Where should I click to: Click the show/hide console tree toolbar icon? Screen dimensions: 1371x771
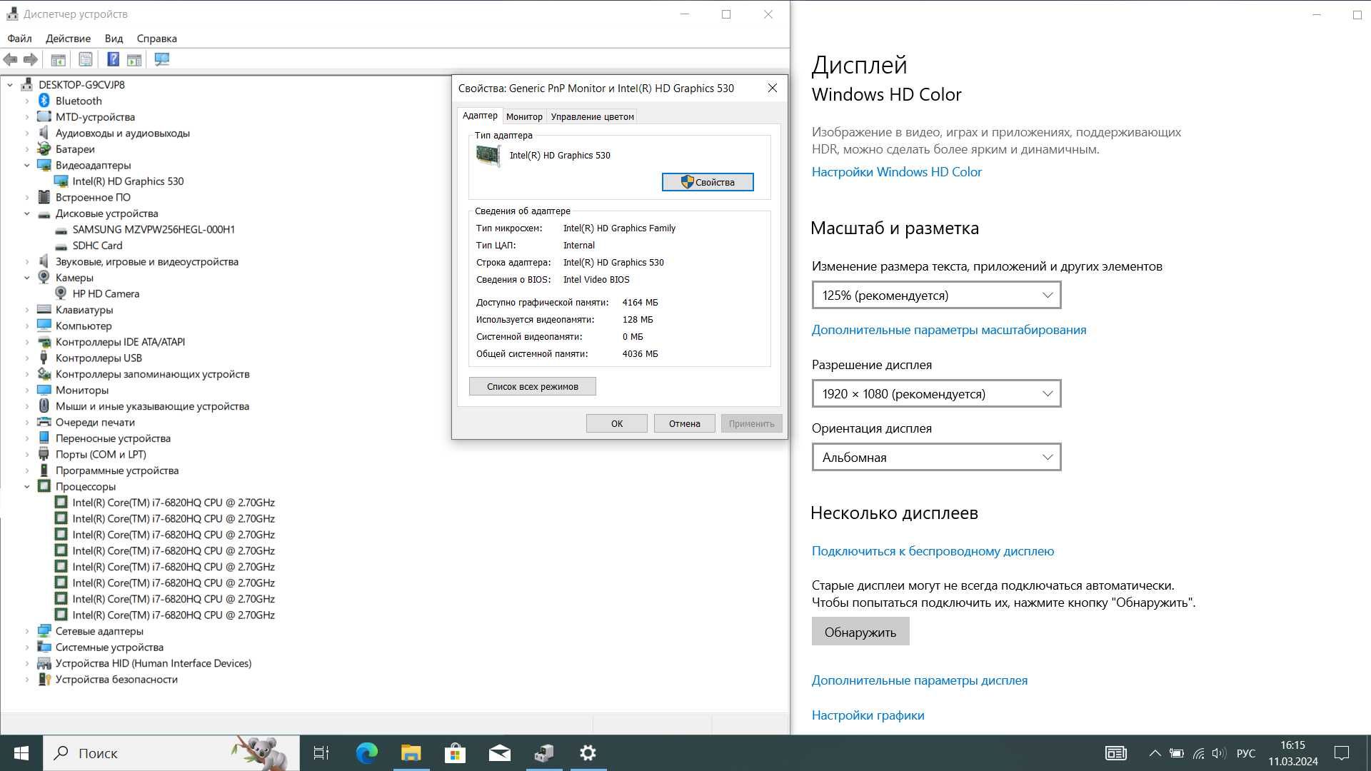point(59,59)
